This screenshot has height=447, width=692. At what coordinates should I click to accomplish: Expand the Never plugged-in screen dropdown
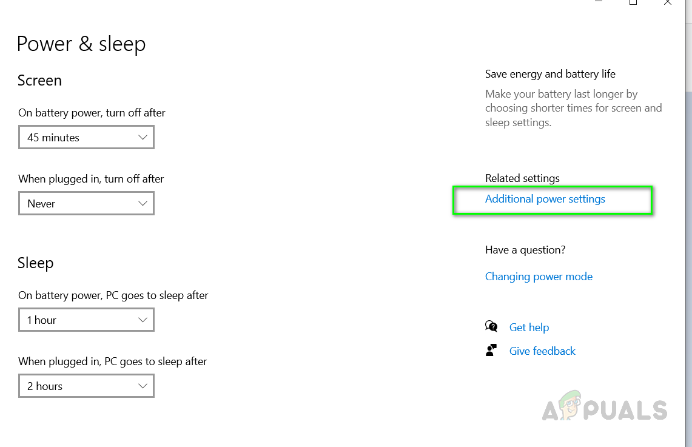click(86, 203)
